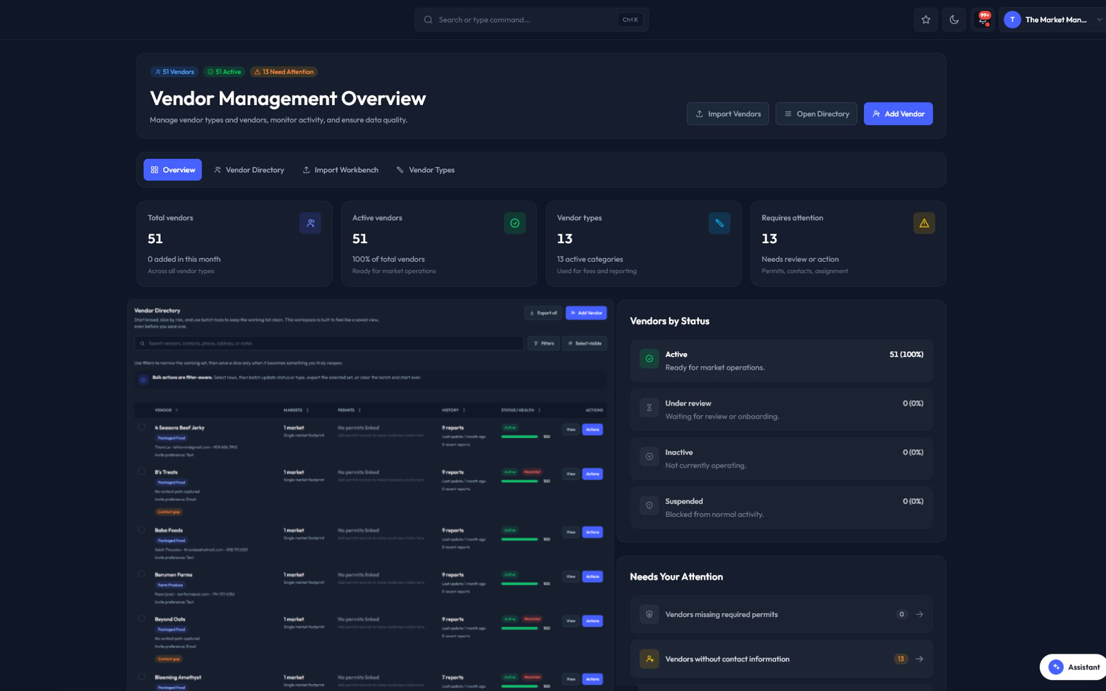The image size is (1106, 691).
Task: Check the B's Treats row checkbox
Action: point(142,471)
